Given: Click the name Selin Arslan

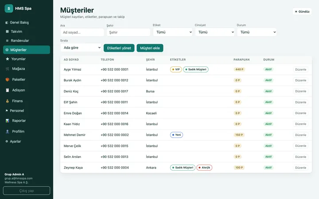Looking at the screenshot, I should click(x=72, y=157).
